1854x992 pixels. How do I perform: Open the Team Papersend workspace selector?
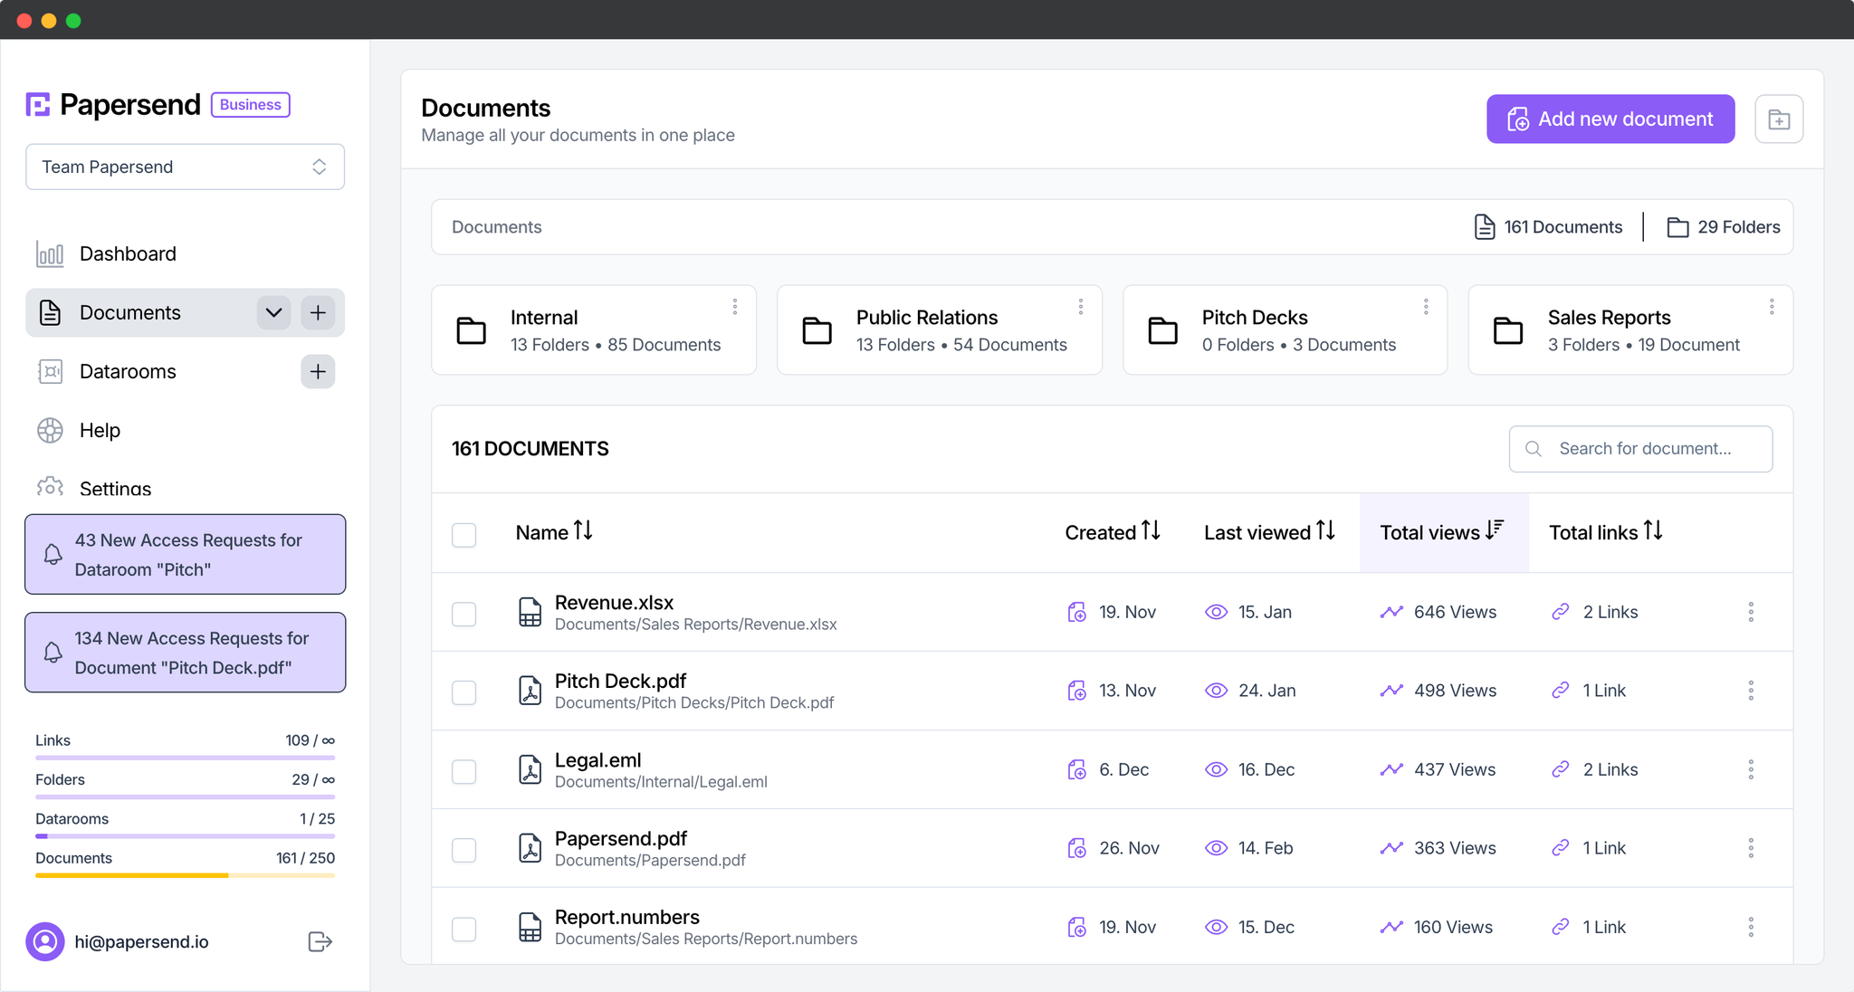(x=185, y=167)
